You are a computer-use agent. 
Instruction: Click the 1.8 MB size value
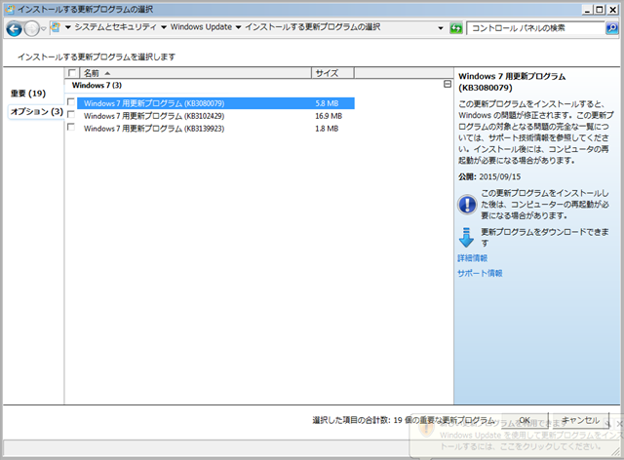point(327,129)
